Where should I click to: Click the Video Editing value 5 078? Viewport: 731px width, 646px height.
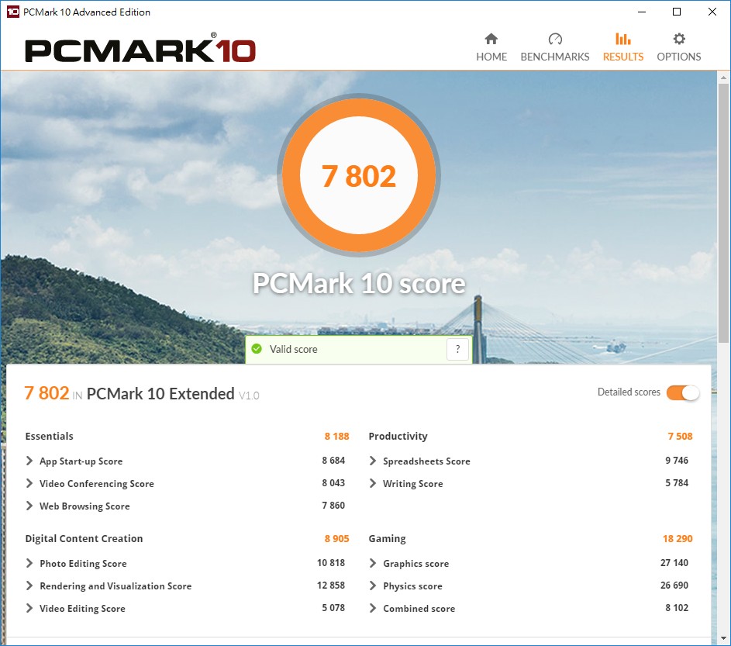333,607
